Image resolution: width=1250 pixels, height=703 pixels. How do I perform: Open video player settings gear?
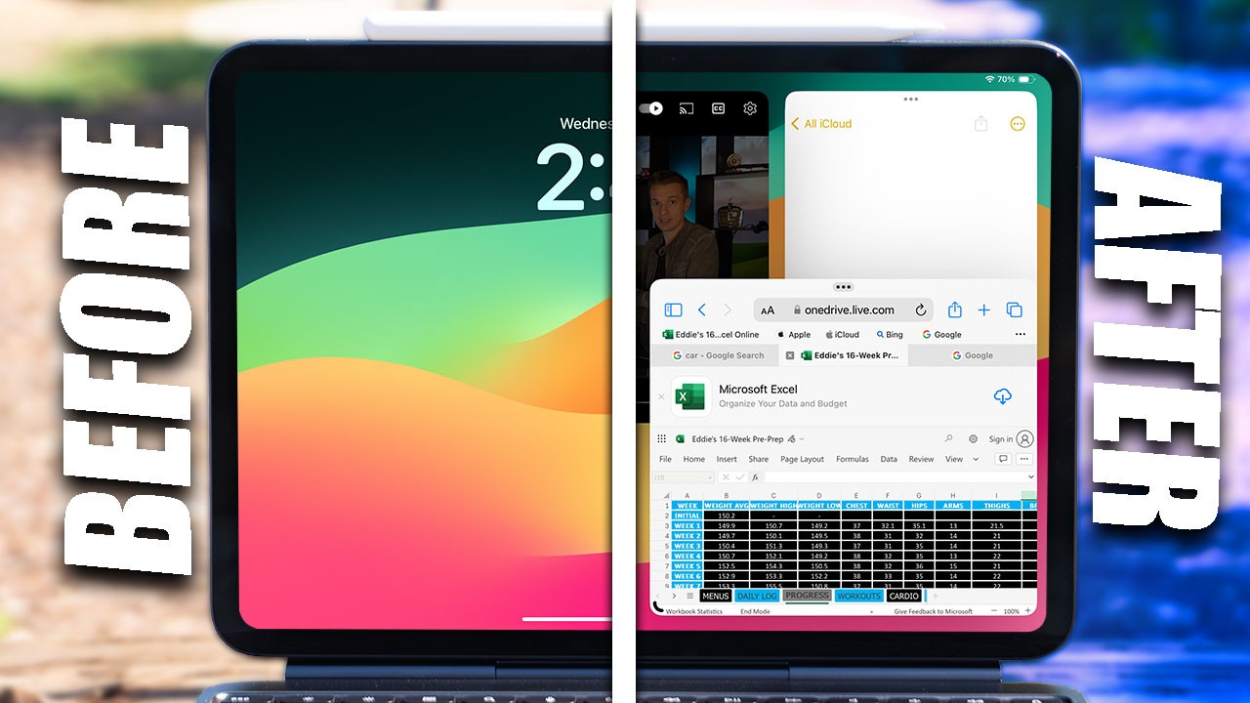coord(750,108)
